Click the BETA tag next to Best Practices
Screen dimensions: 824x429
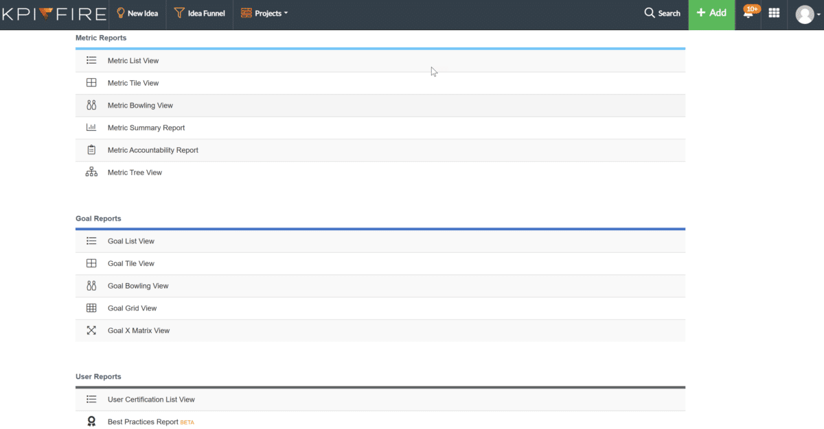(187, 423)
